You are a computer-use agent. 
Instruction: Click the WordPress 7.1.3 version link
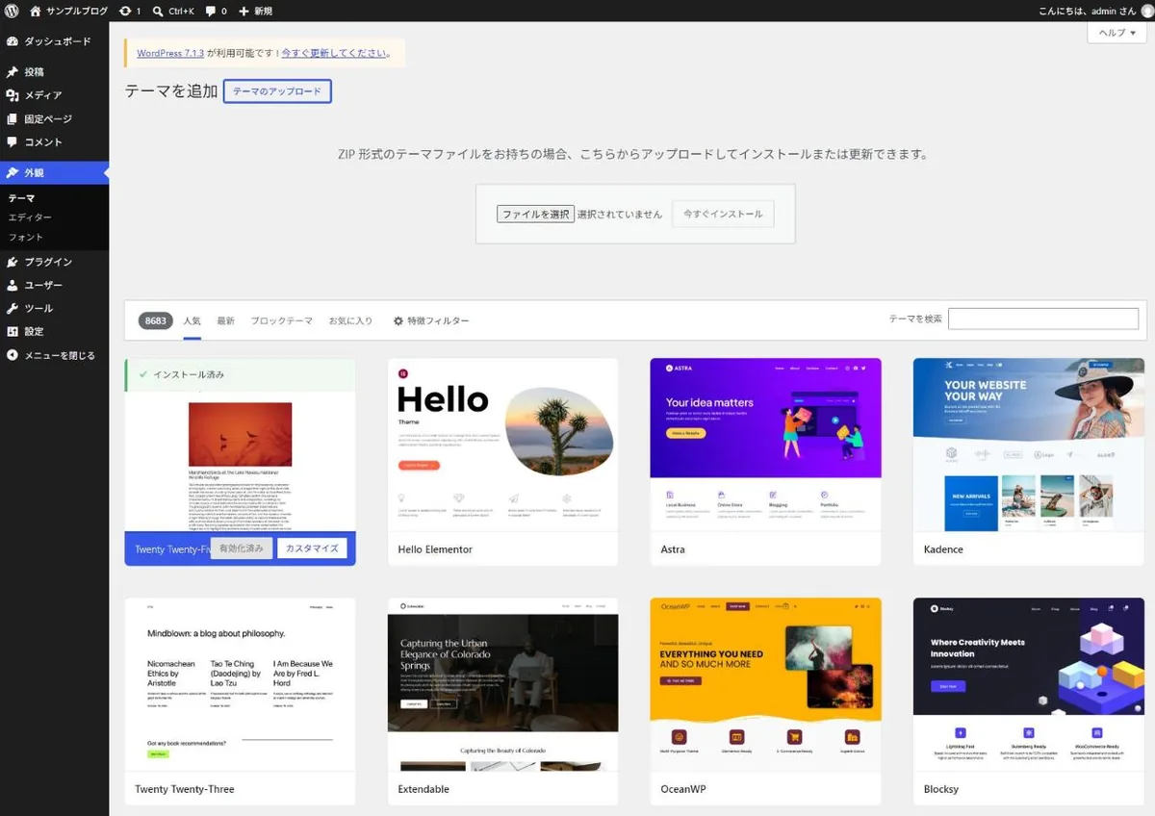pyautogui.click(x=170, y=53)
